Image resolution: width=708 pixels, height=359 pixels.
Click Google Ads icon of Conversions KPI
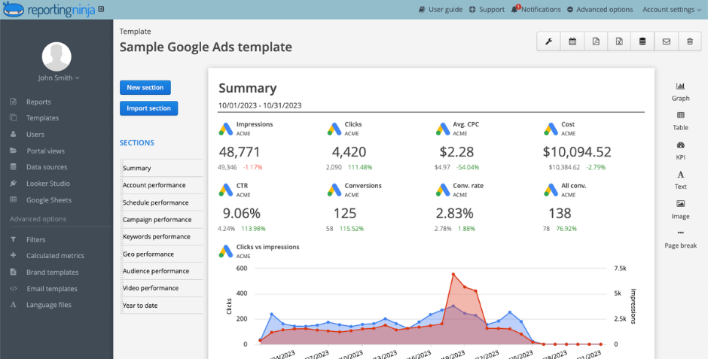click(334, 190)
